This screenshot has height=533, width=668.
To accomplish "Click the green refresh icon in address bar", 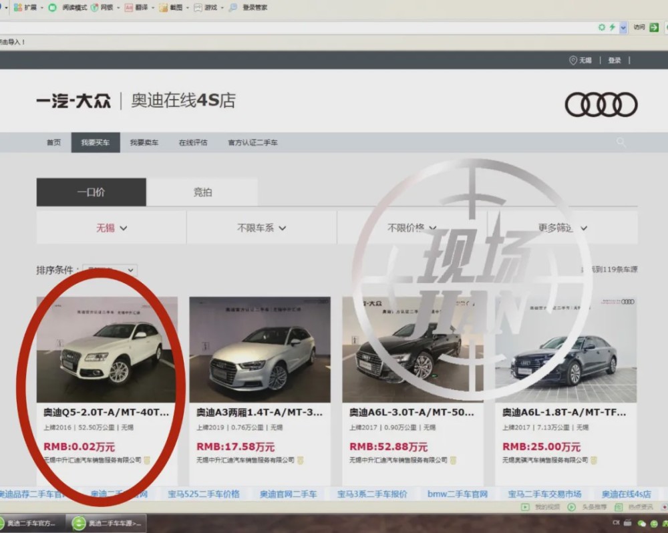I will click(602, 27).
